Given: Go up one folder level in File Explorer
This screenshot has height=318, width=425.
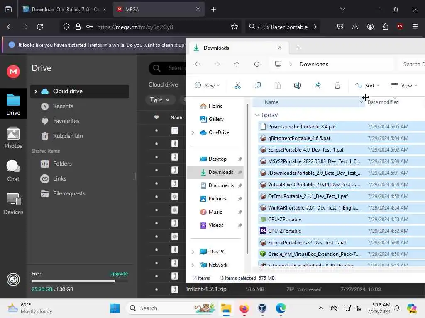Looking at the screenshot, I should (x=237, y=64).
